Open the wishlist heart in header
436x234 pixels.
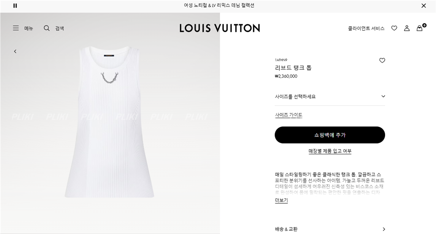394,28
